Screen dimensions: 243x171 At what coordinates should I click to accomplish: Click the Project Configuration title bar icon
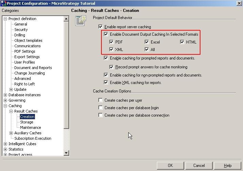pyautogui.click(x=3, y=3)
